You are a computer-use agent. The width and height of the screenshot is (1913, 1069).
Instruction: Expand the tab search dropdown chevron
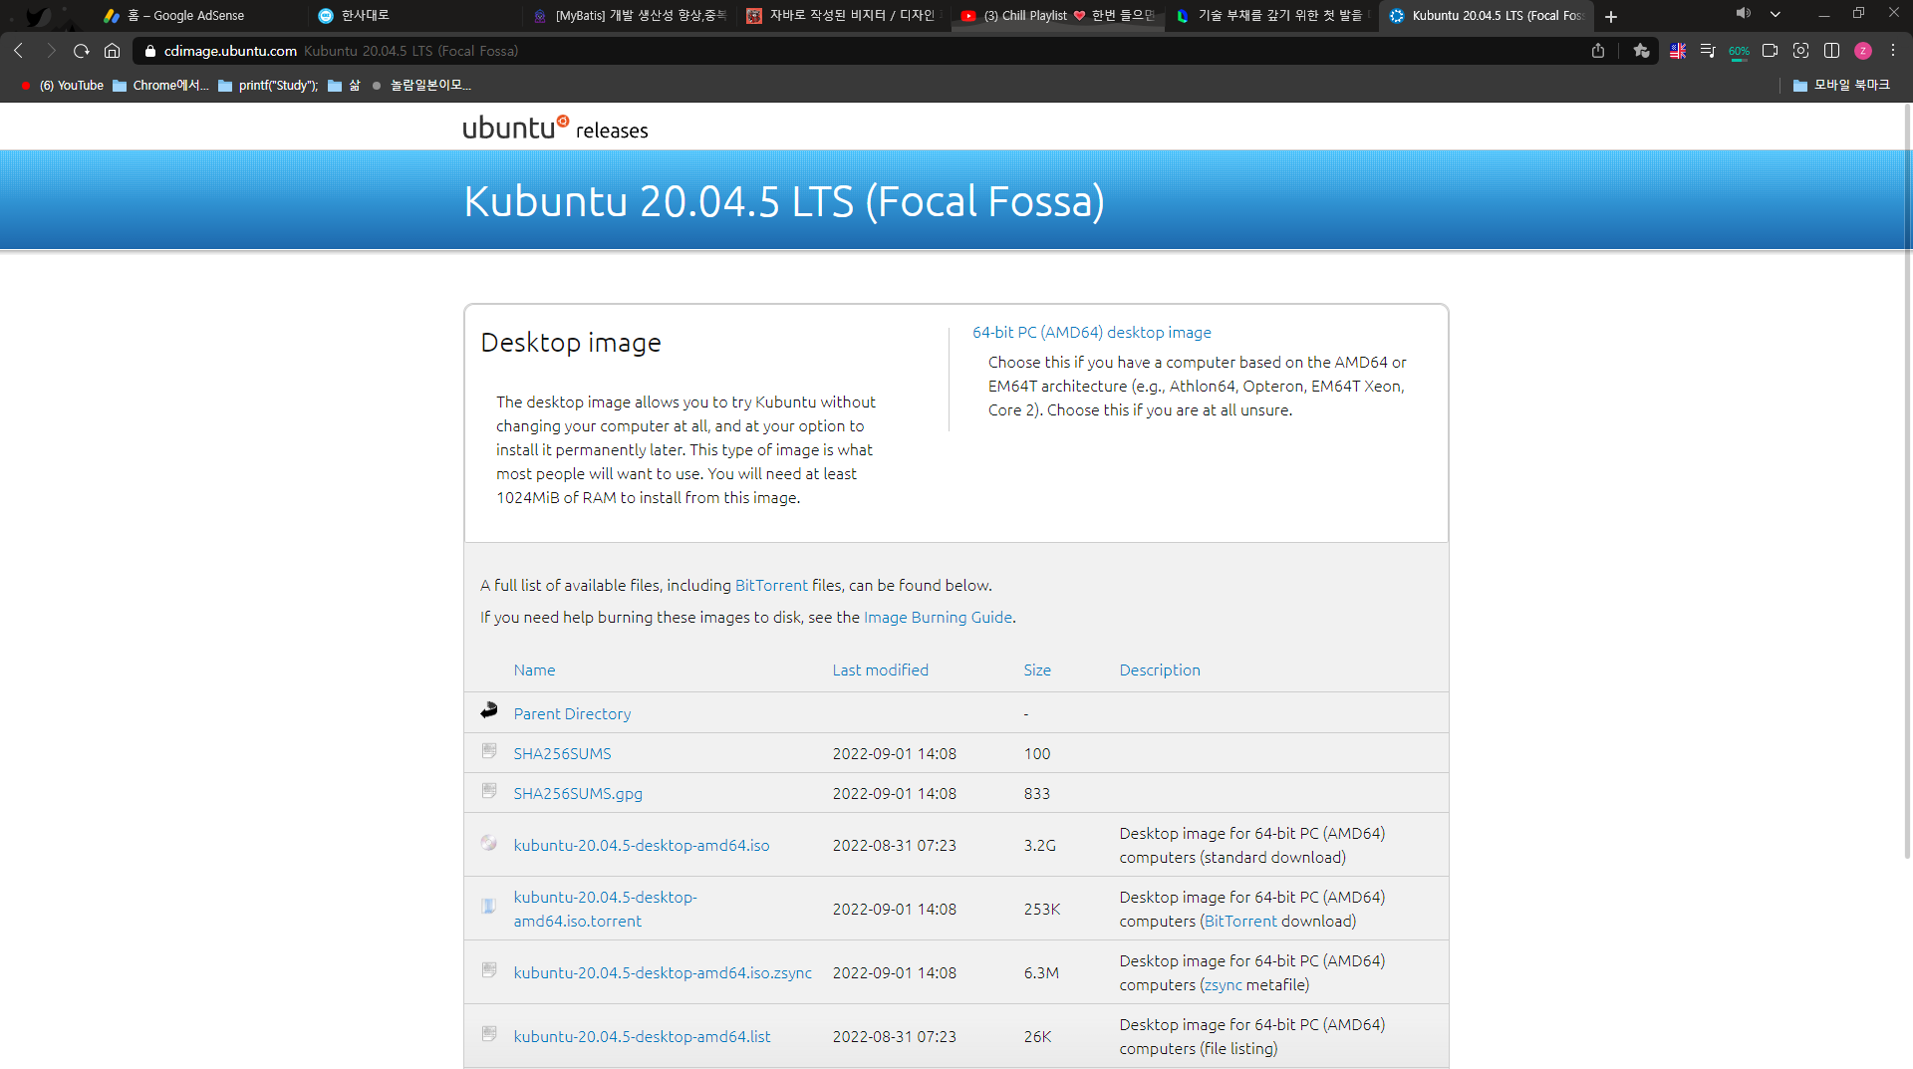pyautogui.click(x=1776, y=14)
